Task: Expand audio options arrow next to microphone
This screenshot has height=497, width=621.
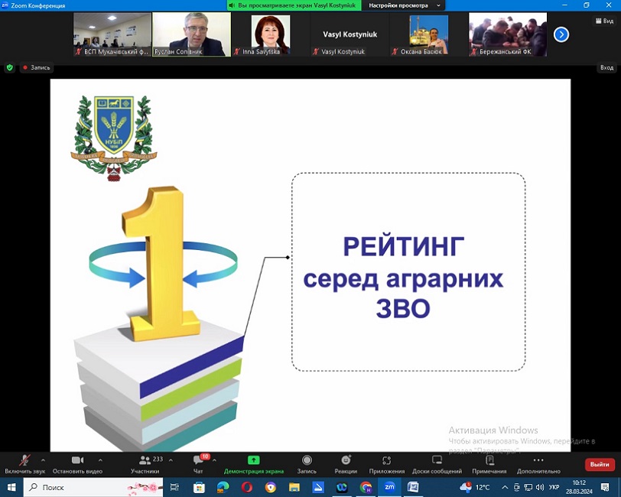Action: (x=43, y=460)
